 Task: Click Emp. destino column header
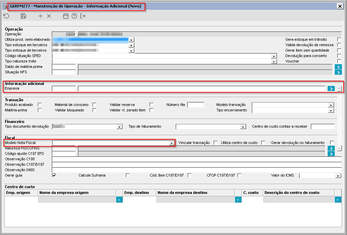[x=140, y=193]
